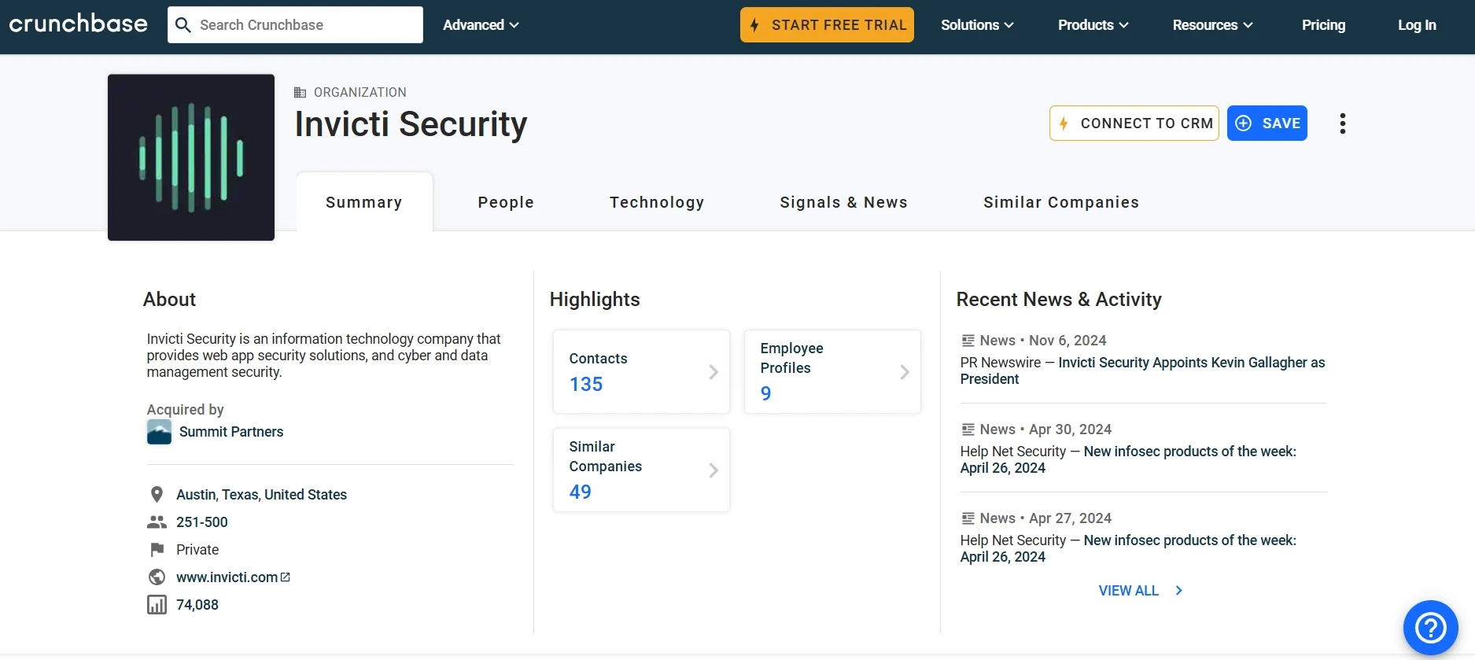
Task: Click the news icon for Nov 6, 2024
Action: point(968,341)
